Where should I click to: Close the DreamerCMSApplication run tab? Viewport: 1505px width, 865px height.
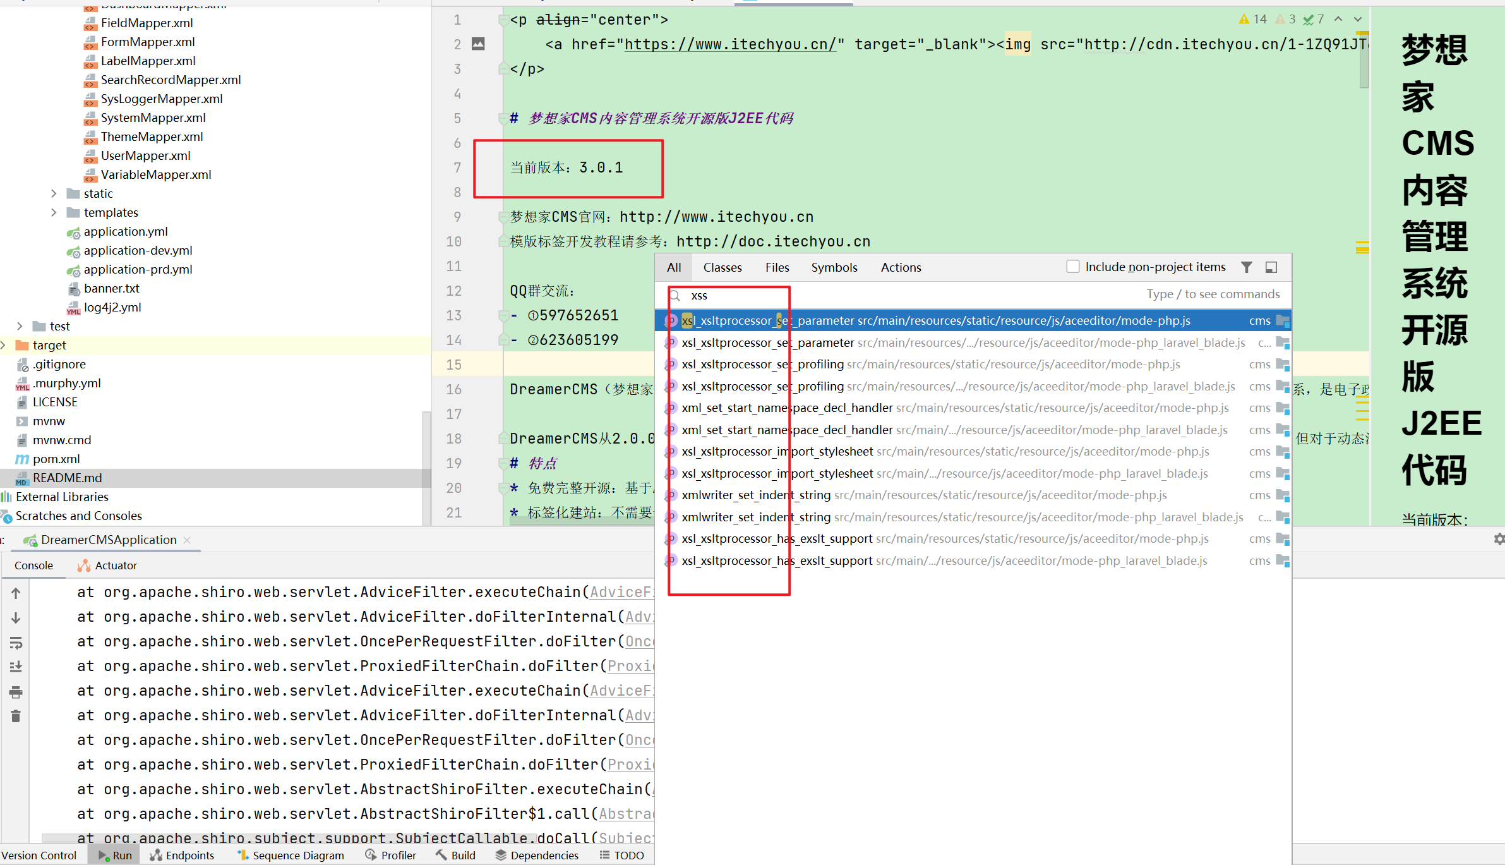coord(187,540)
